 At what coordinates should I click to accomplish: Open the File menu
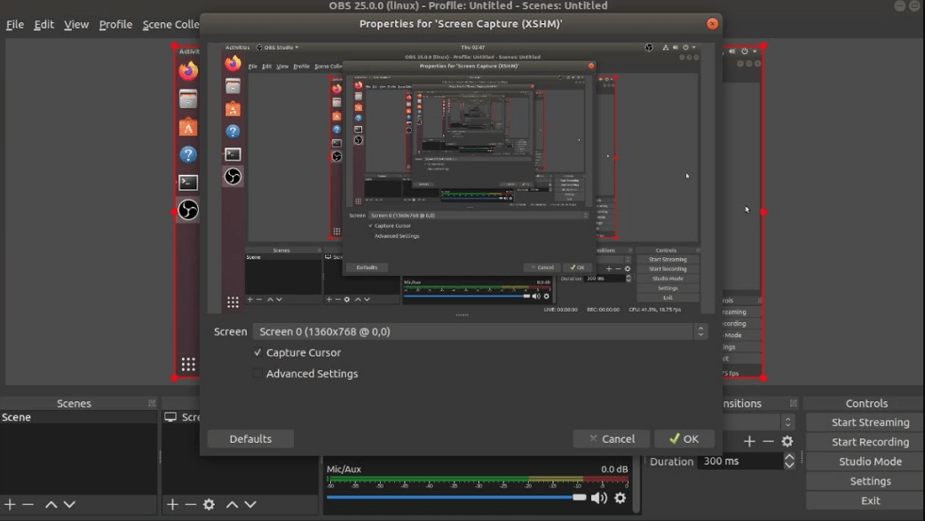pyautogui.click(x=15, y=24)
